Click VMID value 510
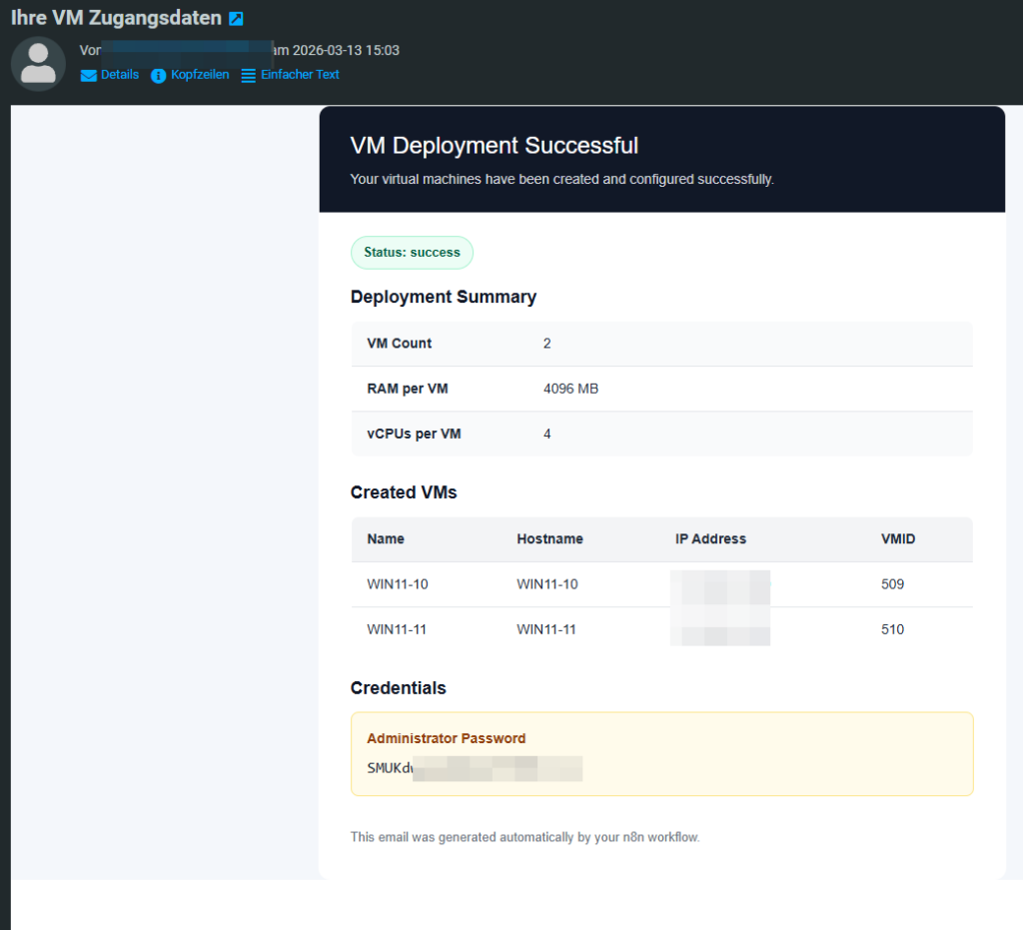This screenshot has height=930, width=1023. [892, 629]
